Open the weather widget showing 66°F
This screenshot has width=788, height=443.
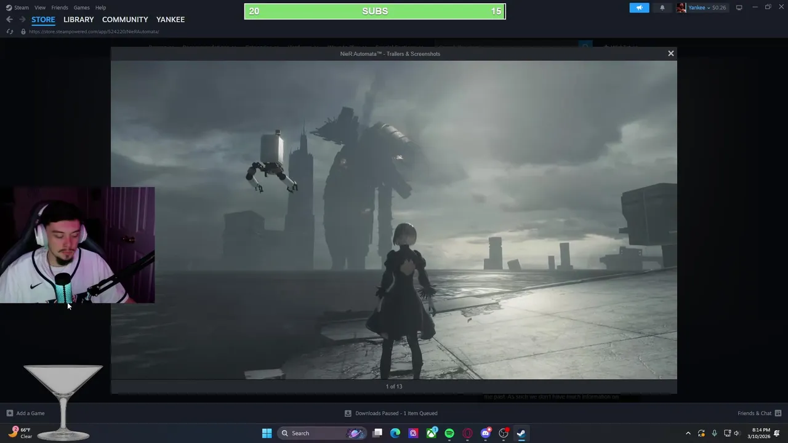(21, 433)
